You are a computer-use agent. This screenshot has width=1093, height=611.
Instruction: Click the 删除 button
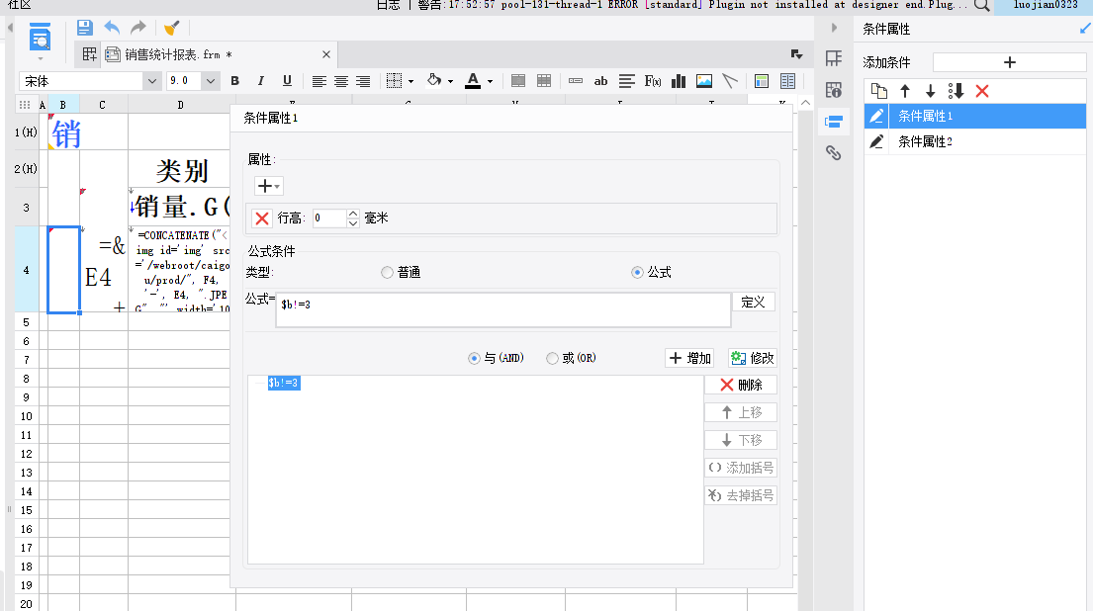pos(740,385)
